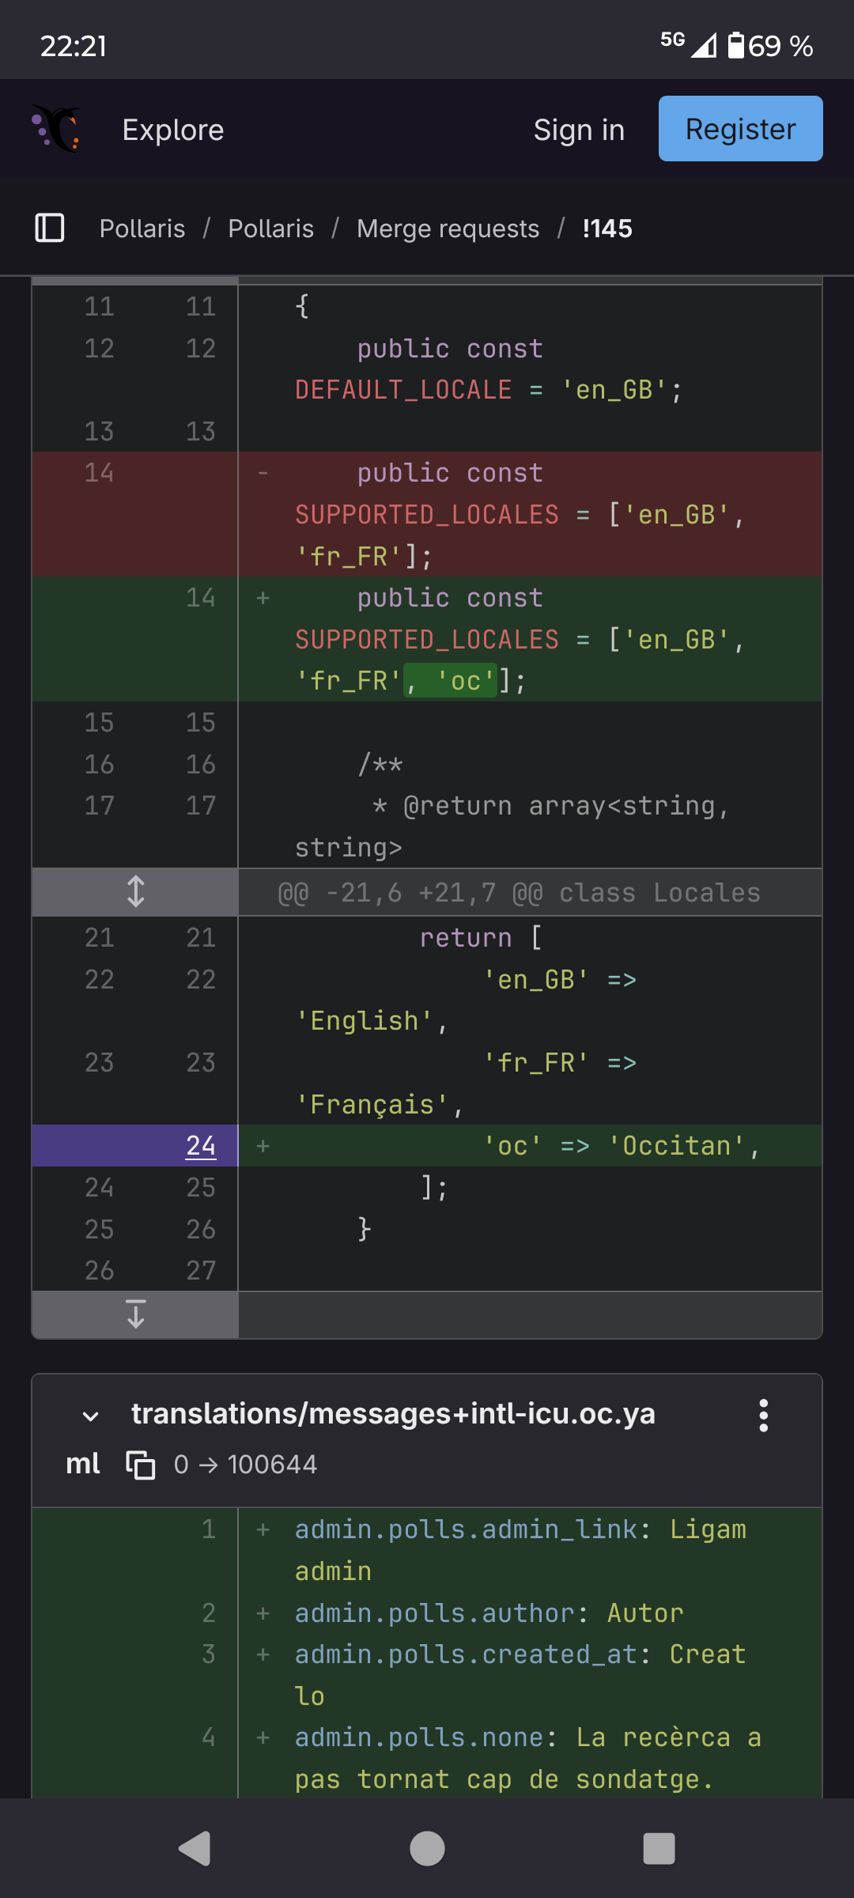Open the second Pollaris project breadcrumb

pos(270,229)
